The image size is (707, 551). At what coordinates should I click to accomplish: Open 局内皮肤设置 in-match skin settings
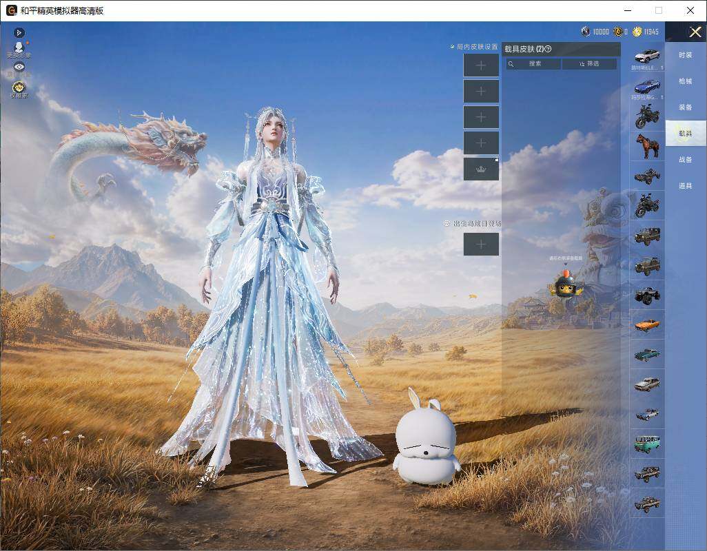(x=474, y=46)
